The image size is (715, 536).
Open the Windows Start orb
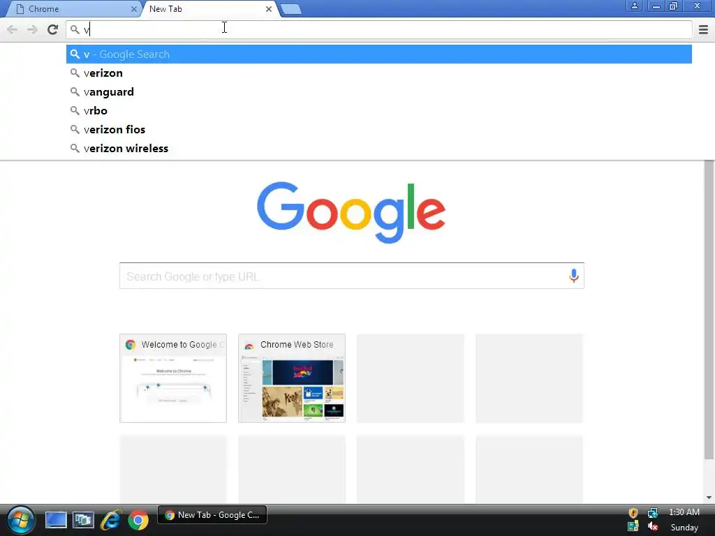[20, 520]
